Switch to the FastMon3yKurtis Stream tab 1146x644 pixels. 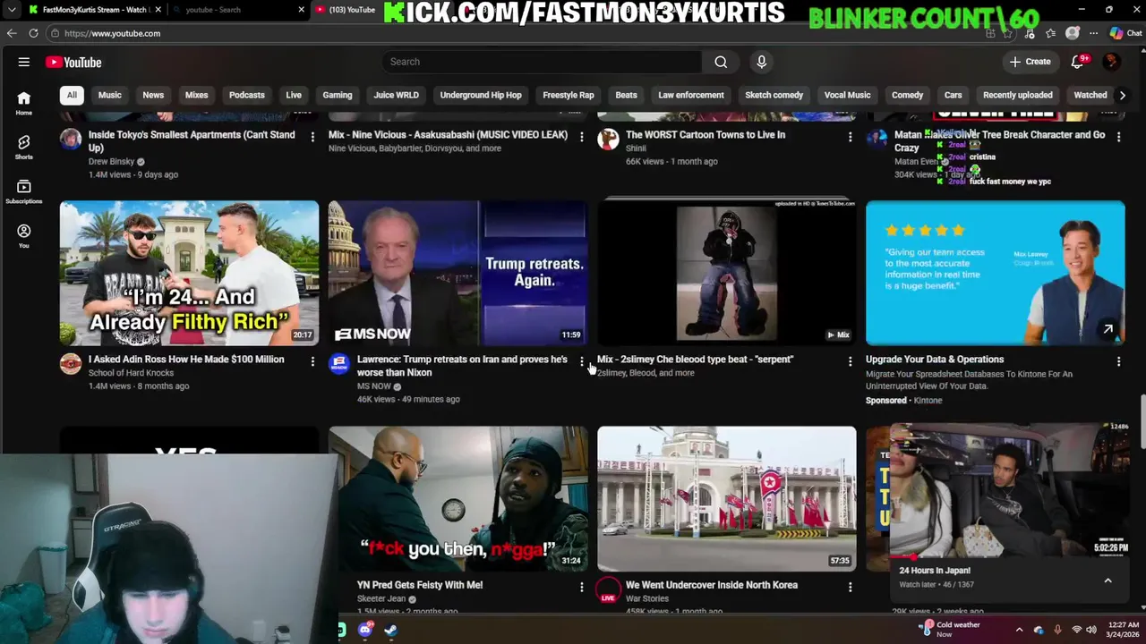click(x=96, y=10)
